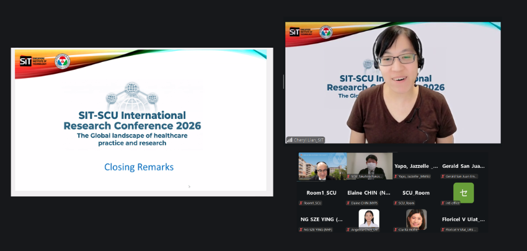Click Clarita Mofre profile photo
The height and width of the screenshot is (251, 527).
[x=416, y=218]
